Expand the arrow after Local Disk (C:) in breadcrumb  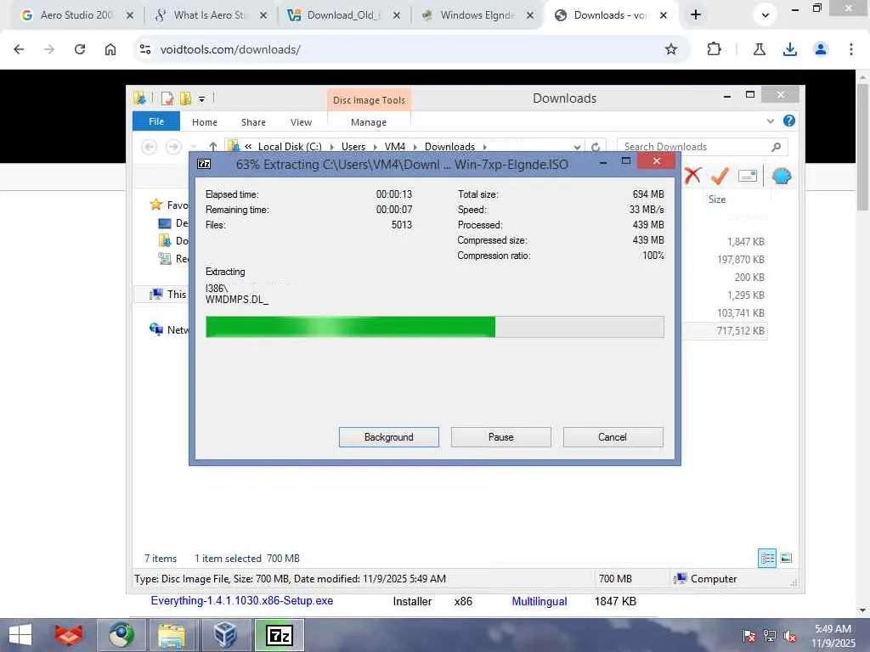332,147
